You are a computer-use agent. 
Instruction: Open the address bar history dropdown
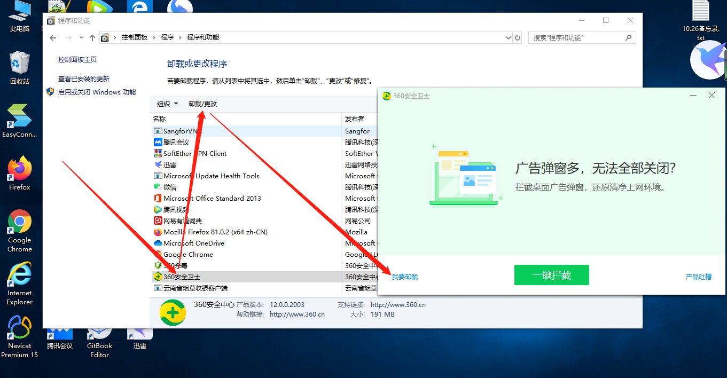pos(508,37)
